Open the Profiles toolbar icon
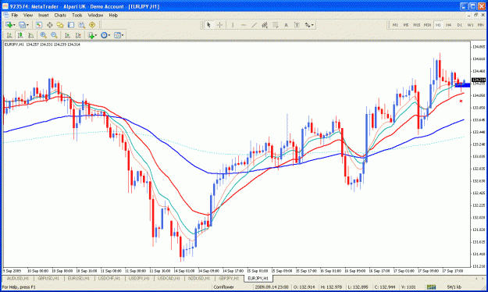Image resolution: width=488 pixels, height=292 pixels. (x=22, y=25)
